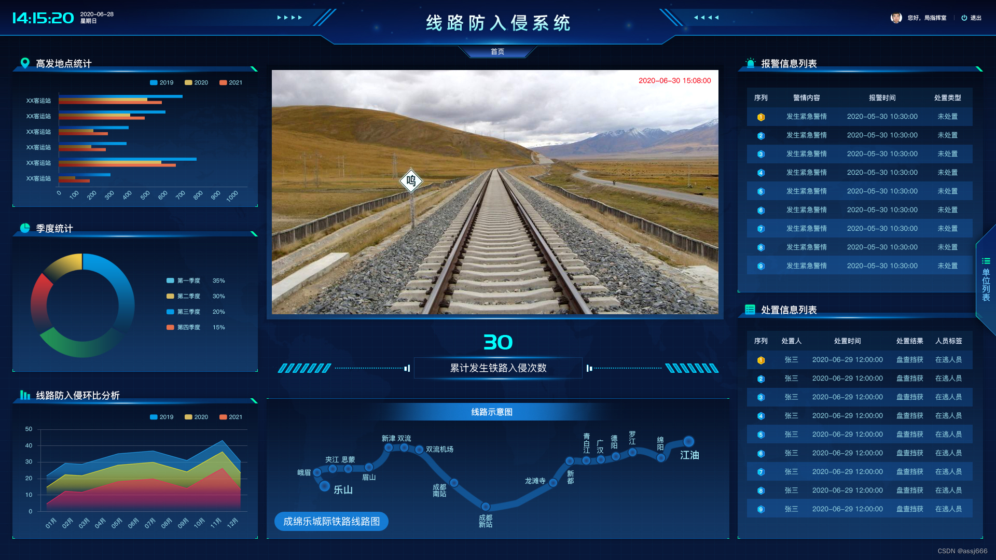996x560 pixels.
Task: Select the 线路示意图 header tab
Action: click(x=491, y=412)
